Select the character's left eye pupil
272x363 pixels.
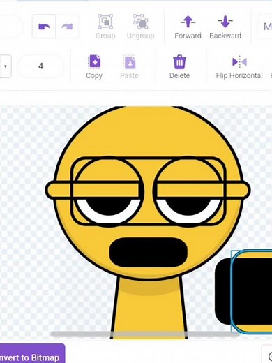[x=108, y=207]
